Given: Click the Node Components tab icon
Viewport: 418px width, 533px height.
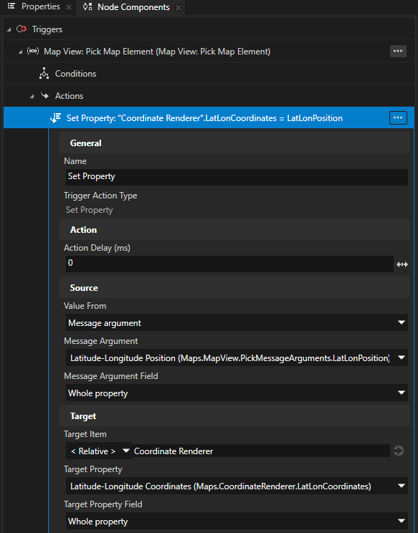Looking at the screenshot, I should coord(87,6).
